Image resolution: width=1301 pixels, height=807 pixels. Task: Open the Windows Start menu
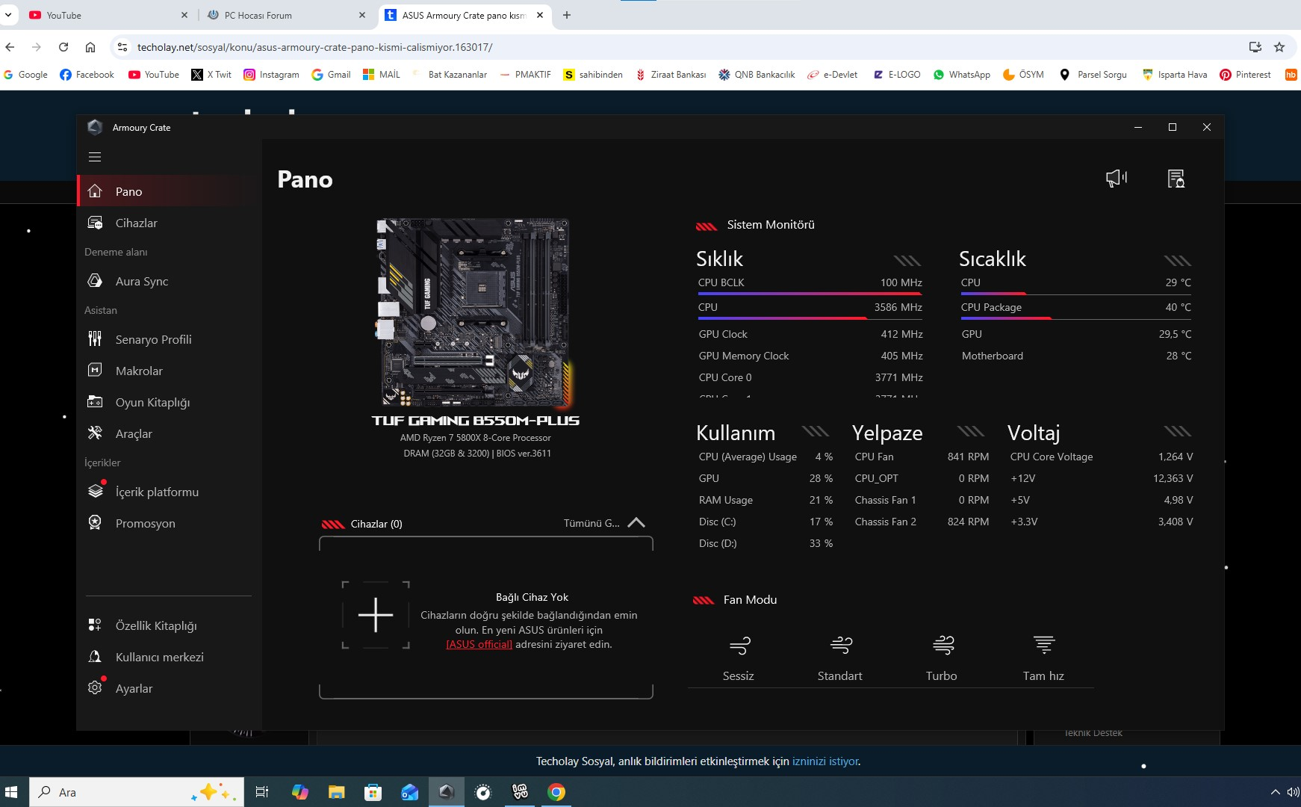11,792
